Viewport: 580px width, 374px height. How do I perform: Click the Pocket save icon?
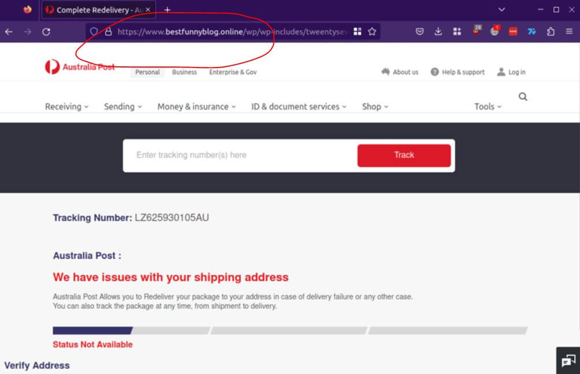click(x=420, y=32)
